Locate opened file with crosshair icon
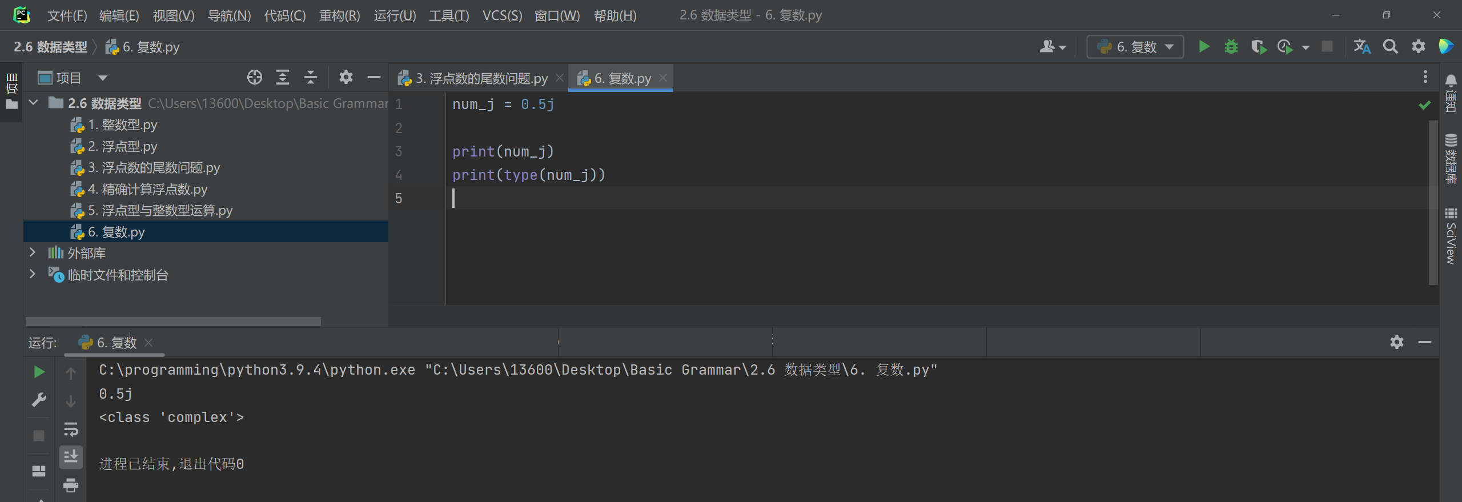Image resolution: width=1462 pixels, height=502 pixels. pyautogui.click(x=255, y=77)
